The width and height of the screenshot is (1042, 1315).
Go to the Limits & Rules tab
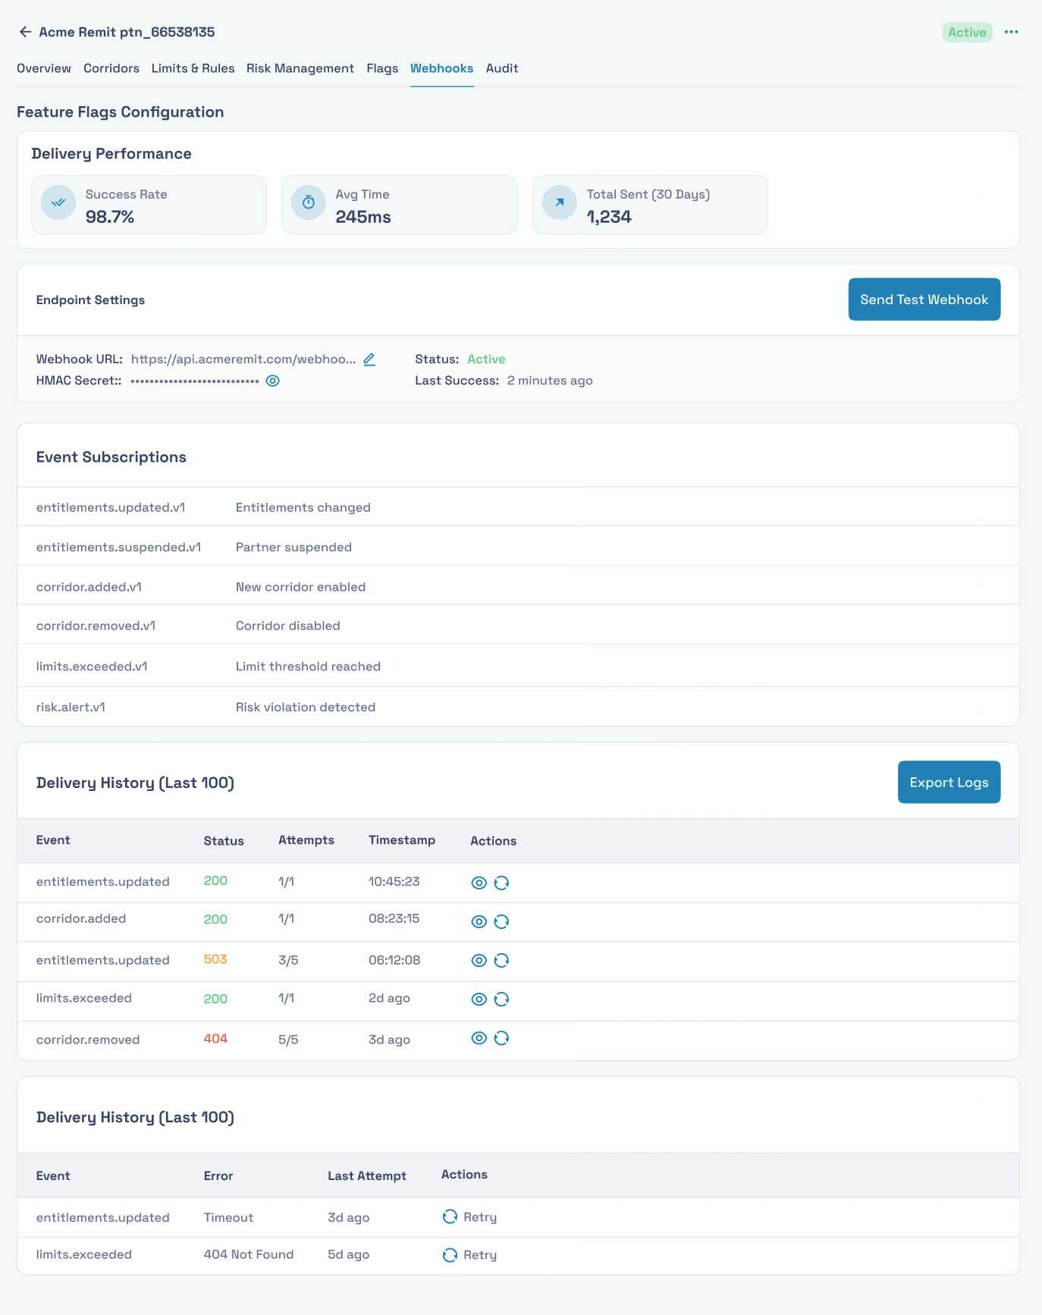[193, 68]
